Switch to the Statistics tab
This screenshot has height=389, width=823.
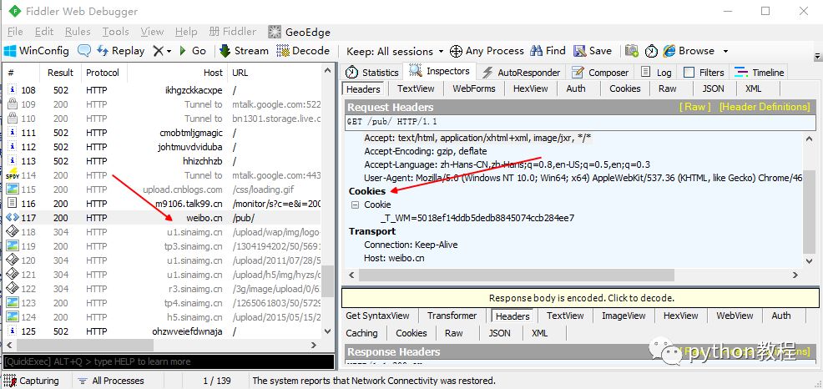[x=372, y=73]
